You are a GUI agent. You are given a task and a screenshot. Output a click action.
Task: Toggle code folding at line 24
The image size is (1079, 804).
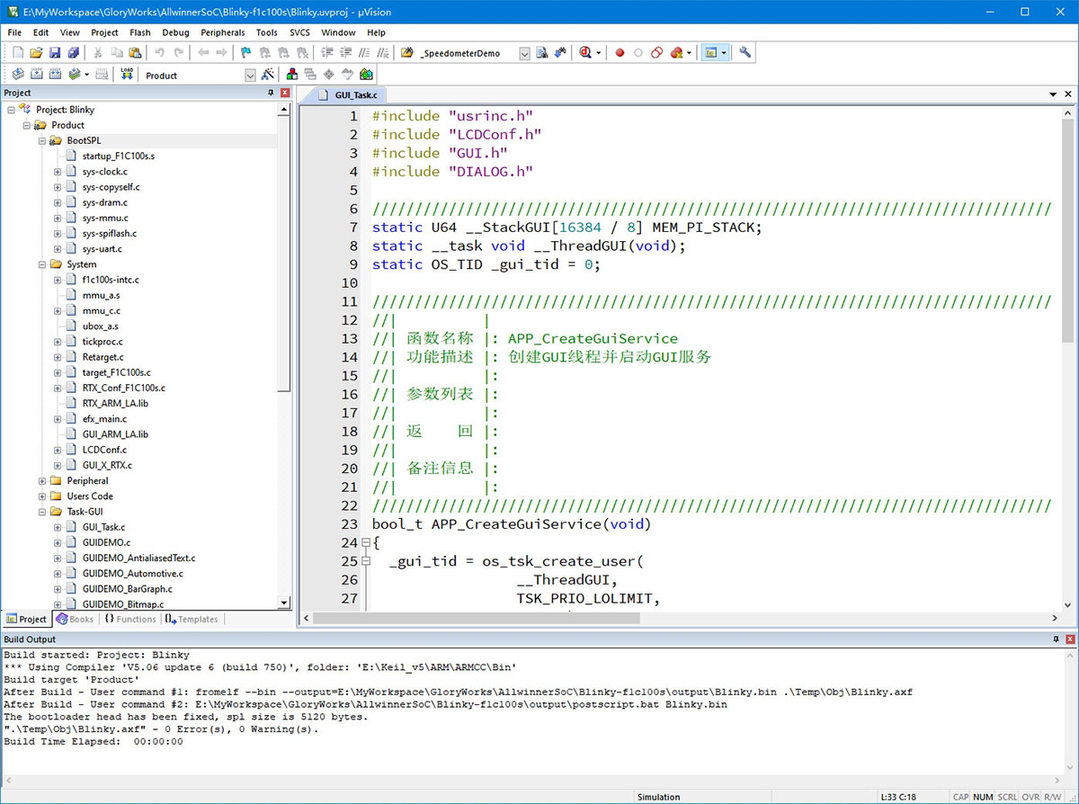click(x=365, y=543)
